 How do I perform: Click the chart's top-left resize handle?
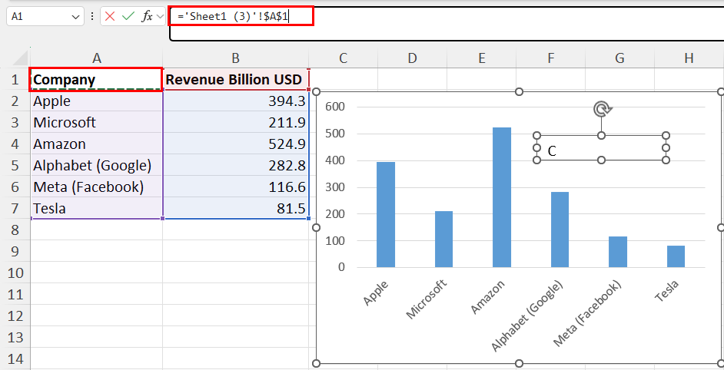pos(317,92)
